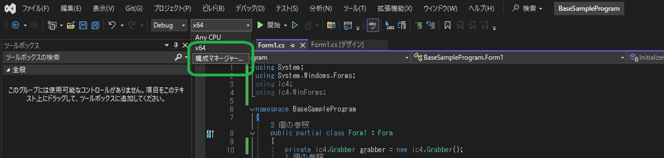Click the window with home icon
This screenshot has height=158, width=664.
(347, 25)
